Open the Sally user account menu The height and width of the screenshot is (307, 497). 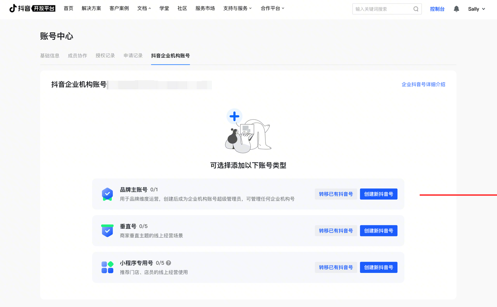[476, 9]
